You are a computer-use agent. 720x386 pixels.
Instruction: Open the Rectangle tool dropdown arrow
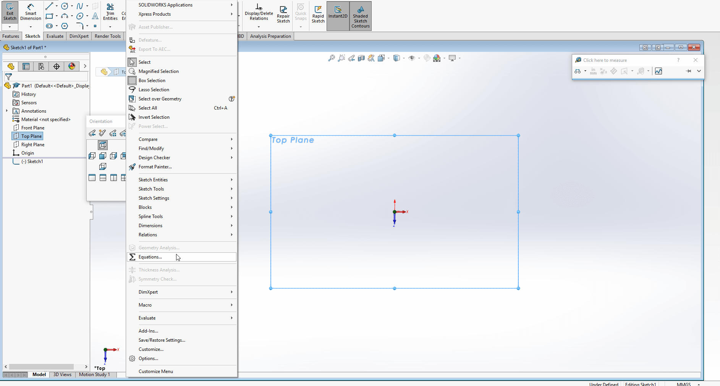point(57,16)
